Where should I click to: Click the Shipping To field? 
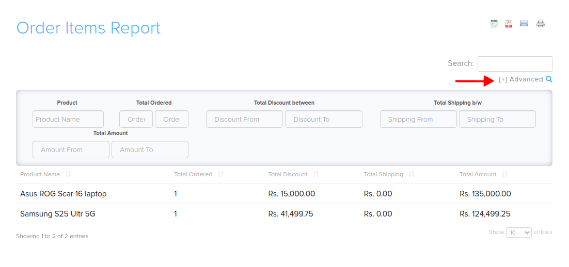(498, 119)
